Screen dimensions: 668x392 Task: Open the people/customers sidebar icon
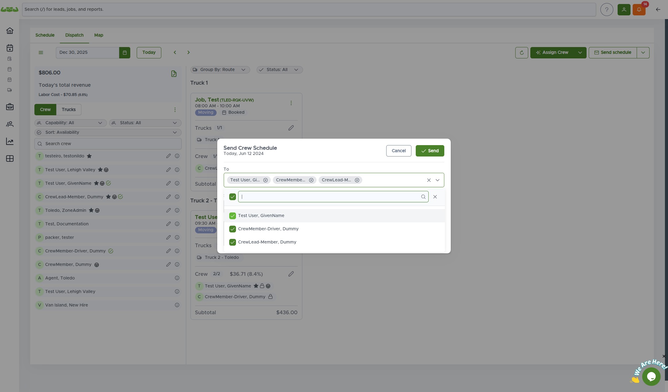[x=10, y=124]
